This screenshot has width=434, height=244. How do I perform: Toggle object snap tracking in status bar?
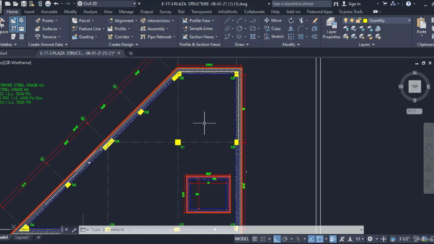tap(311, 239)
